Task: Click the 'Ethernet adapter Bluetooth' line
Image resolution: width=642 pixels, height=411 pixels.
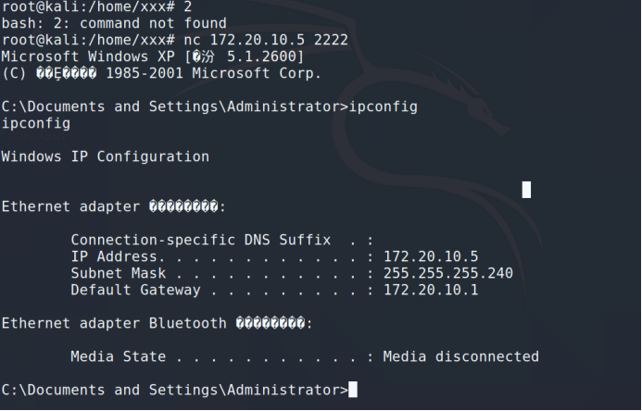Action: tap(114, 323)
